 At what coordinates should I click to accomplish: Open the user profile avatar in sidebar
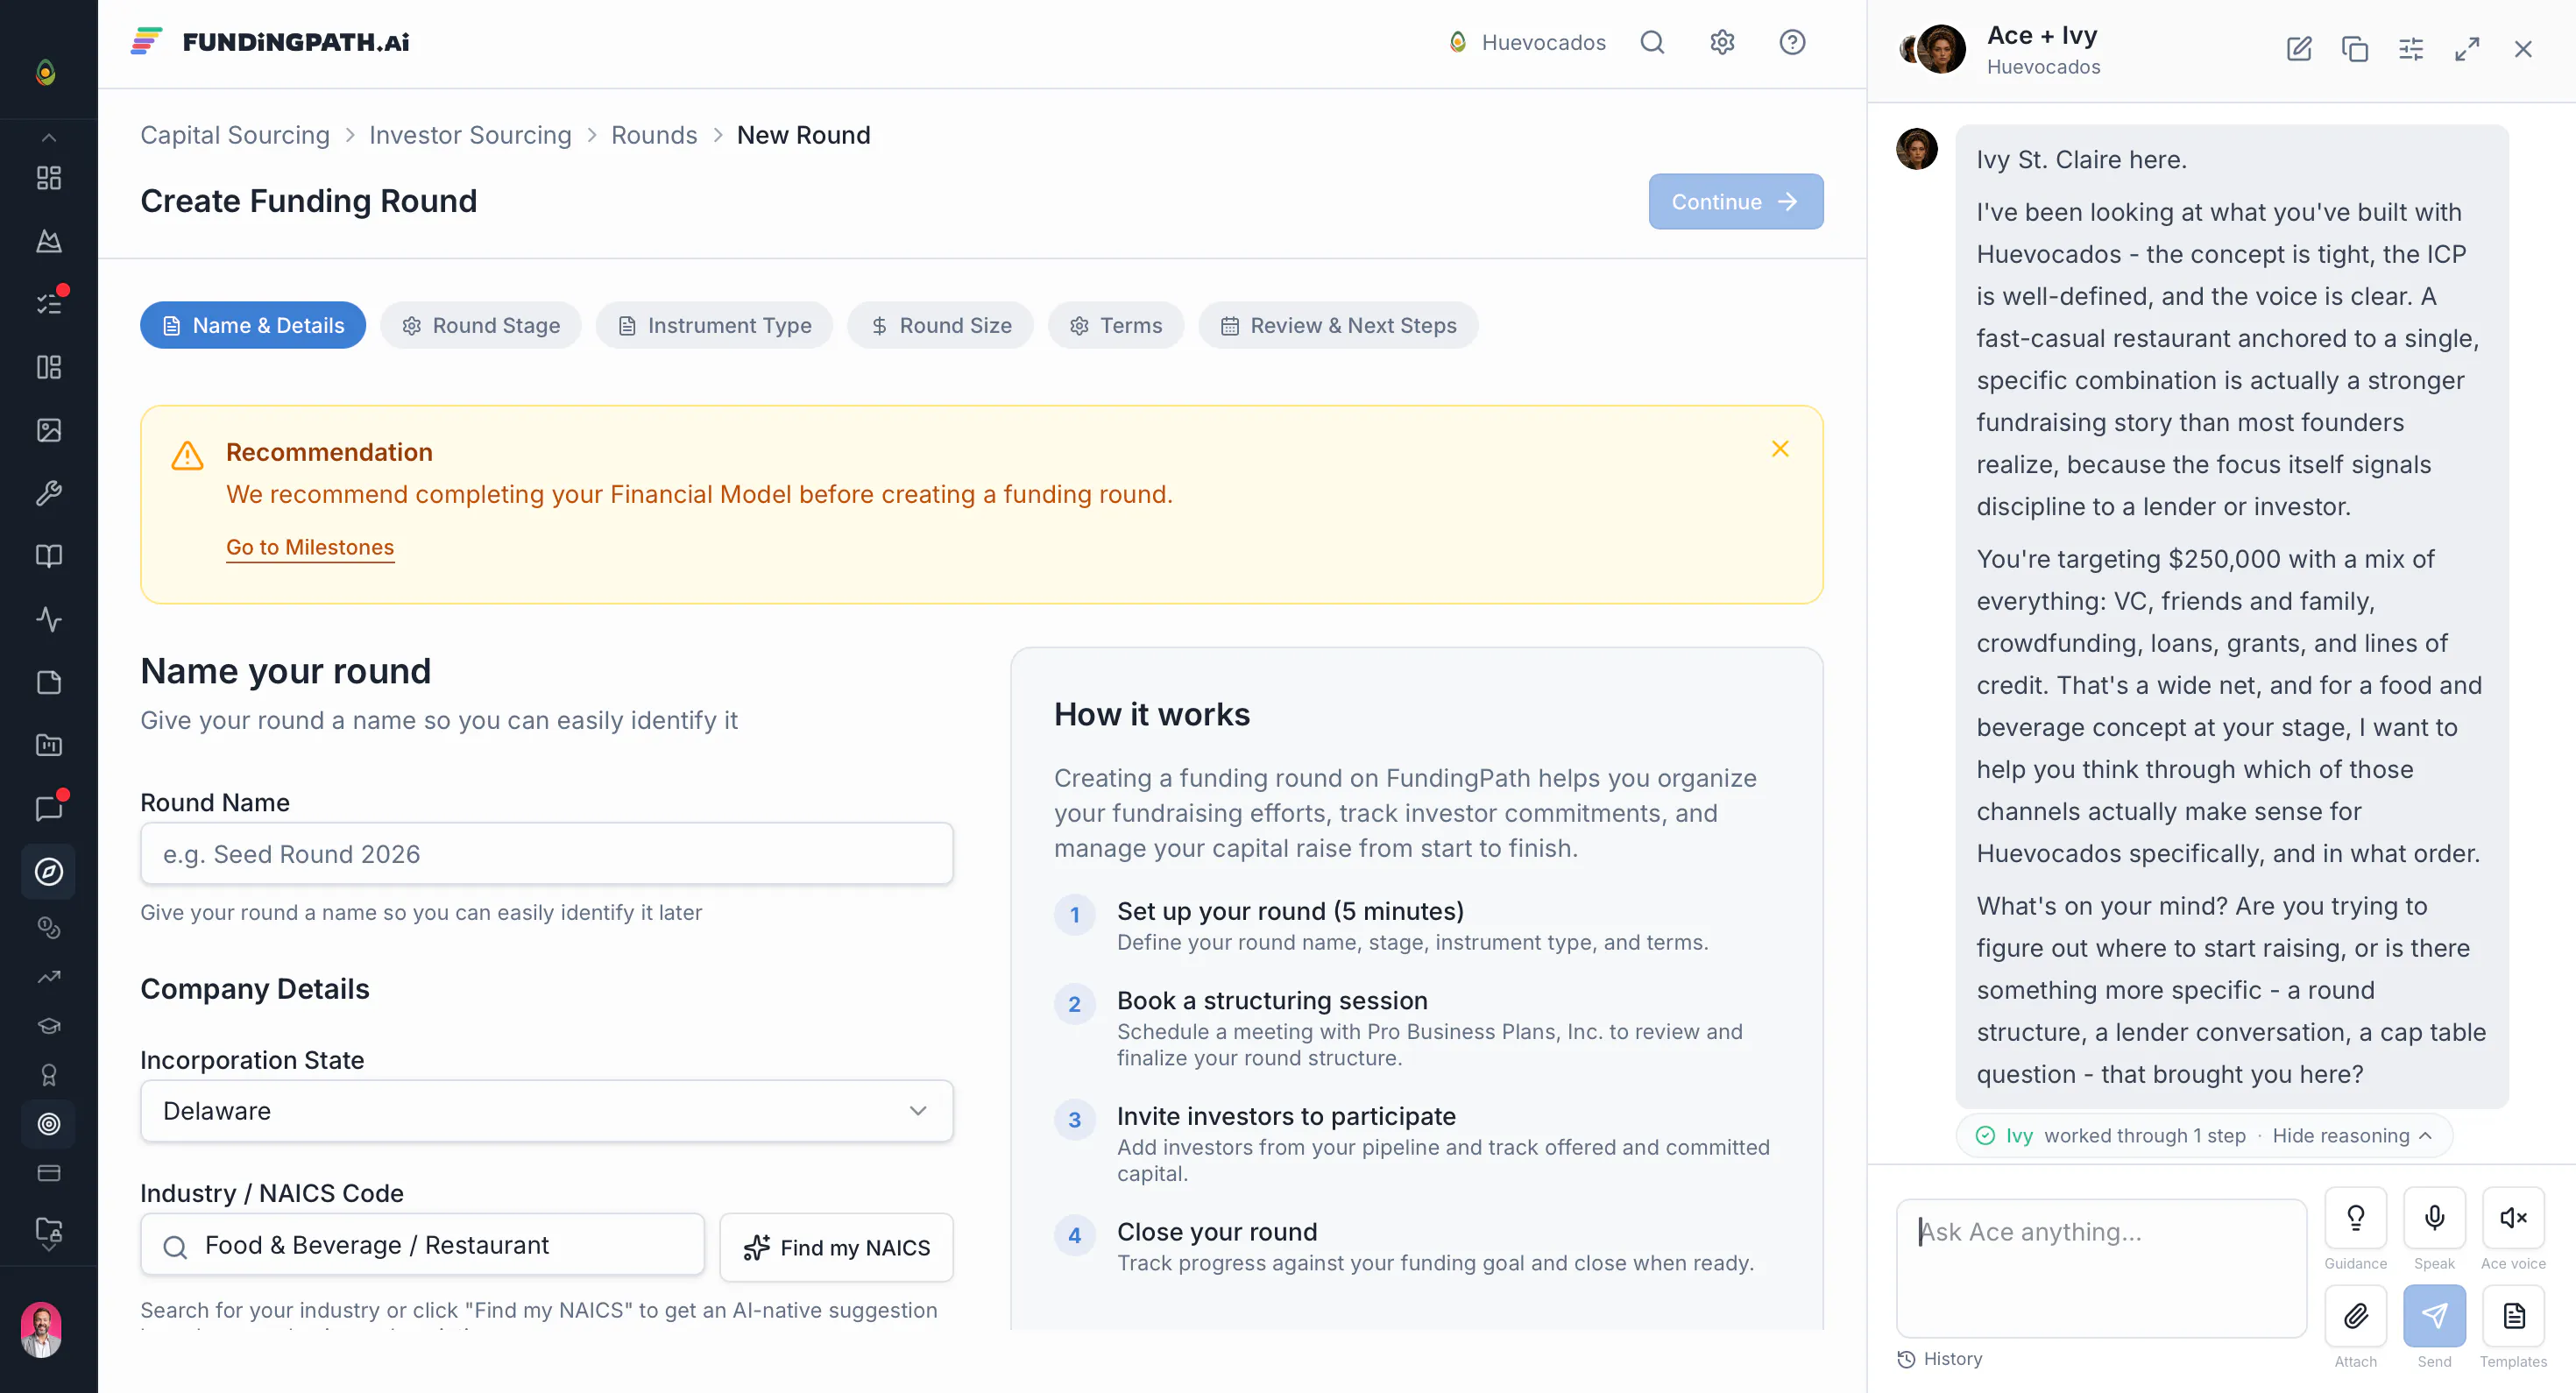tap(41, 1330)
